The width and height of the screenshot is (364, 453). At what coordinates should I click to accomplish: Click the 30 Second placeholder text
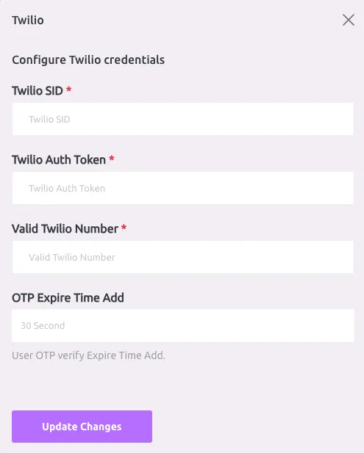click(x=43, y=326)
